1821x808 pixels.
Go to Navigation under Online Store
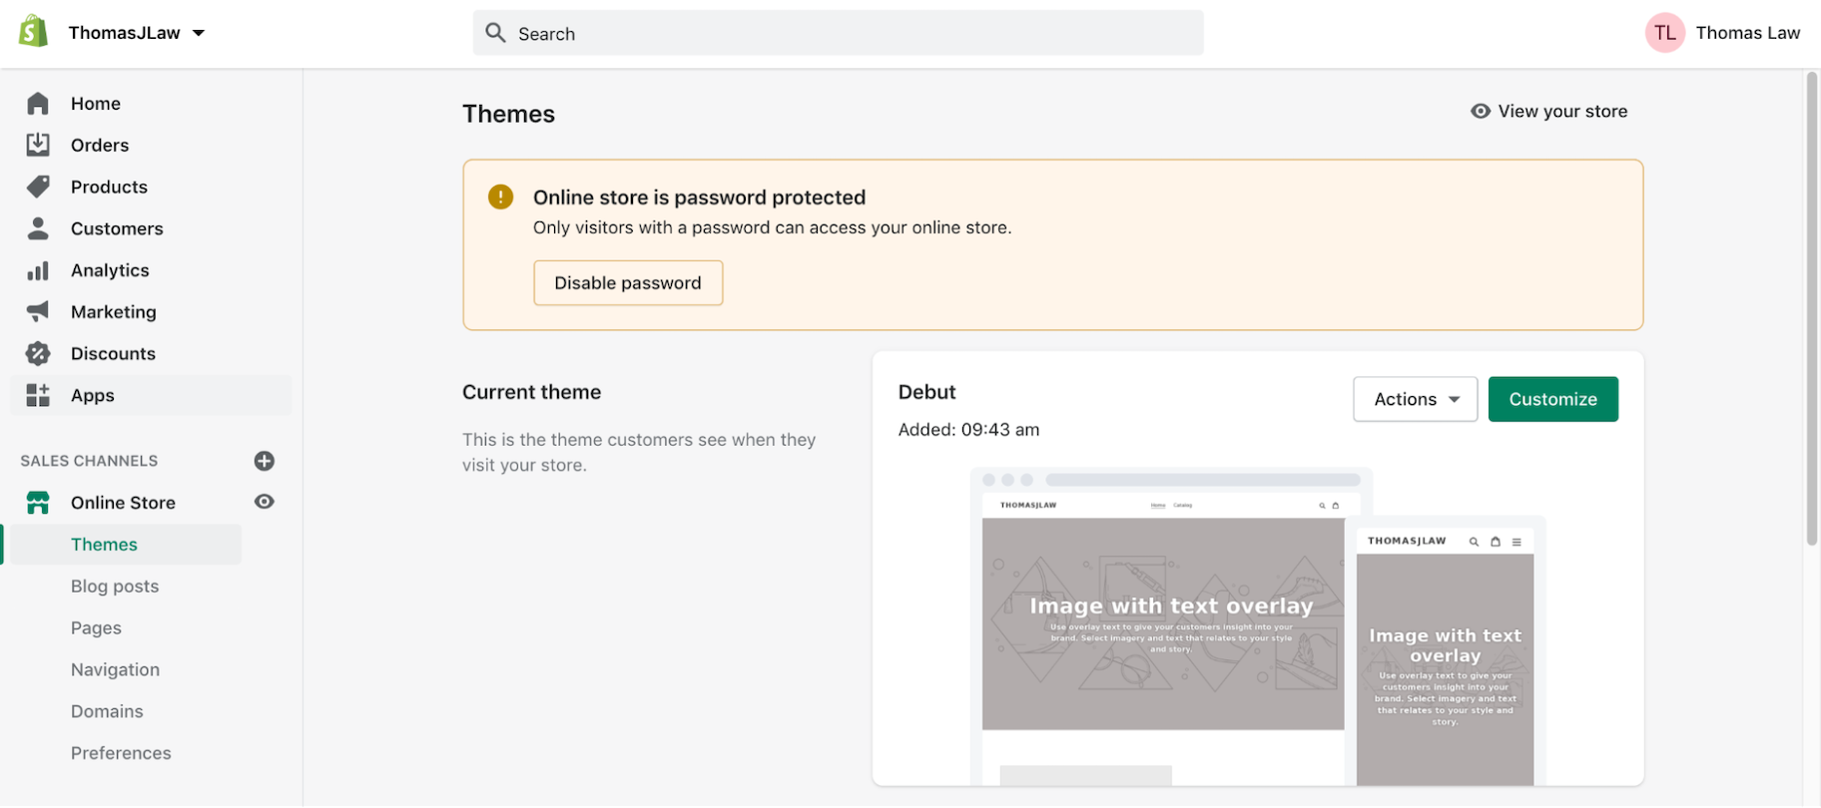click(x=115, y=670)
